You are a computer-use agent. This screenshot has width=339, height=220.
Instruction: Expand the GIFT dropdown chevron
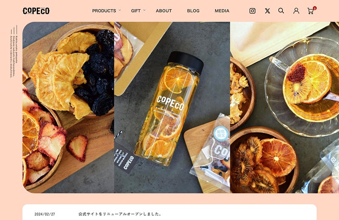click(144, 10)
